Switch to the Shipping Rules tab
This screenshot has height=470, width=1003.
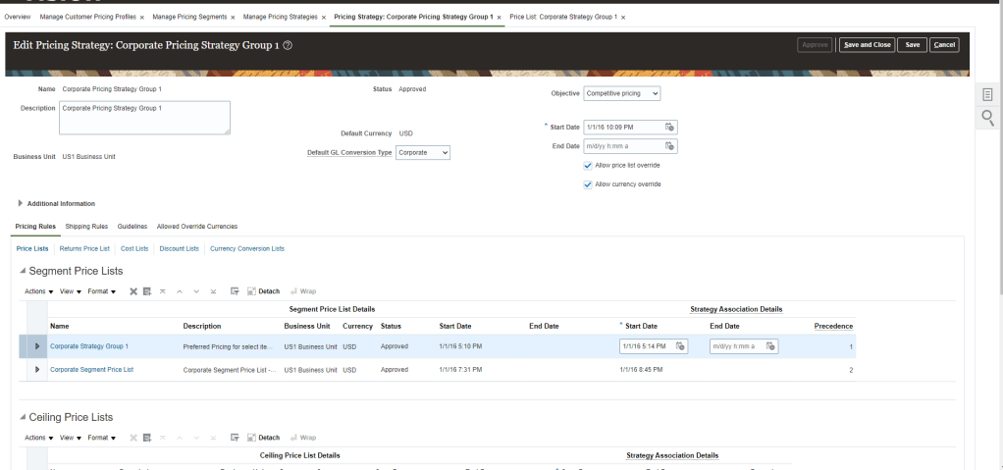[86, 227]
